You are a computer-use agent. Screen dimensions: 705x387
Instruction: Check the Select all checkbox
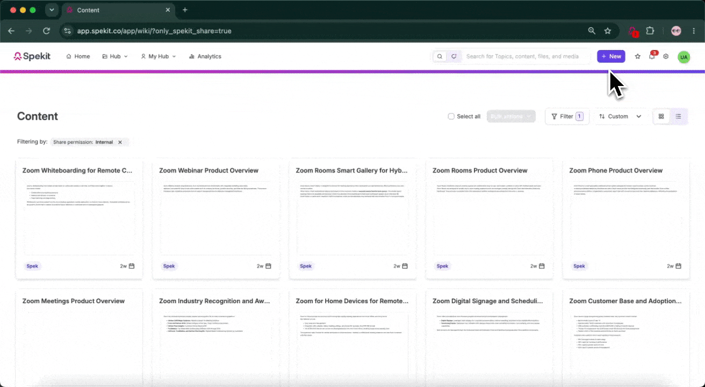pyautogui.click(x=451, y=117)
